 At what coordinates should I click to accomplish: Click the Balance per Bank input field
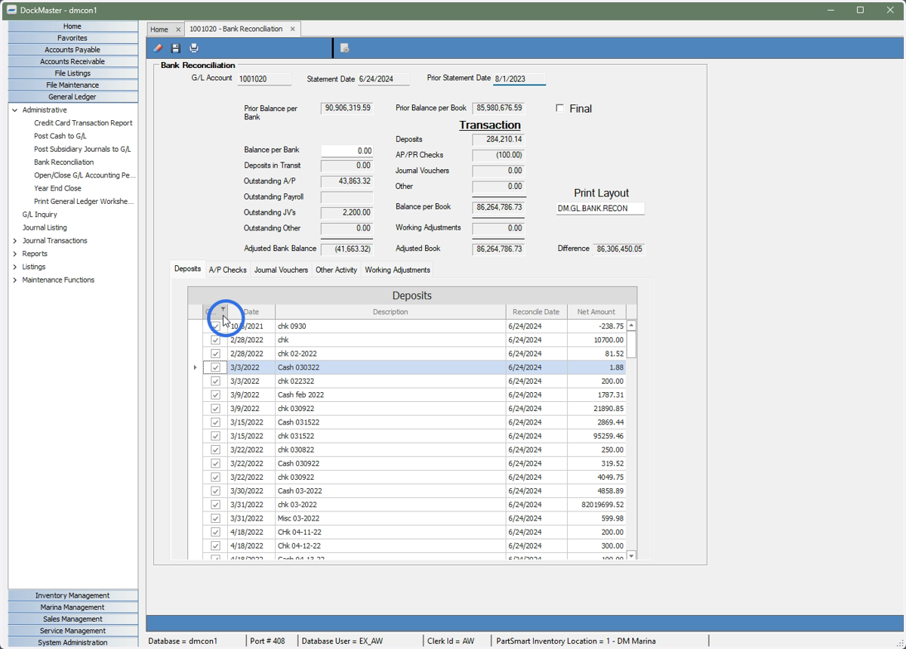(x=347, y=151)
